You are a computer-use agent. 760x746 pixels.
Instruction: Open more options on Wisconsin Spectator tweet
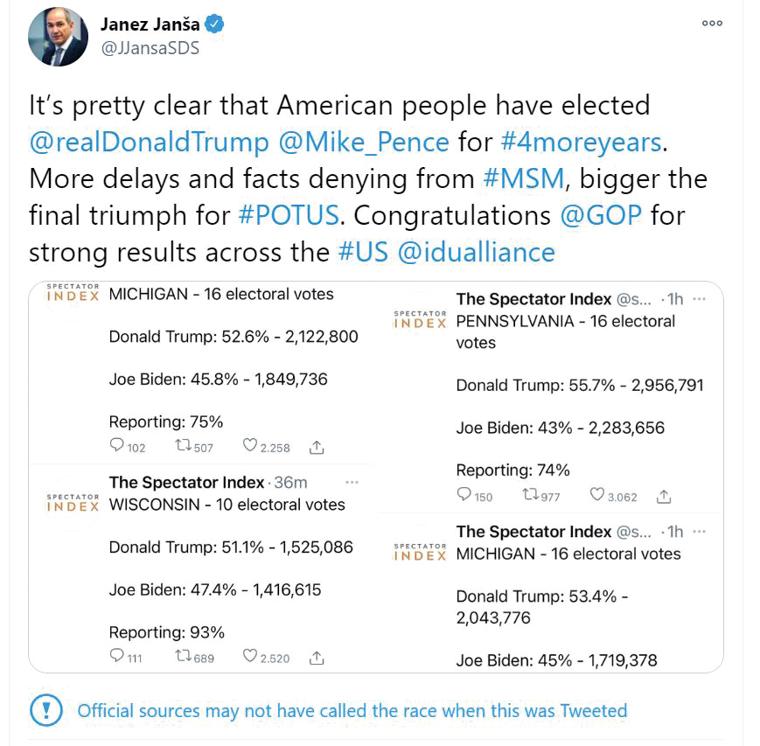[352, 482]
